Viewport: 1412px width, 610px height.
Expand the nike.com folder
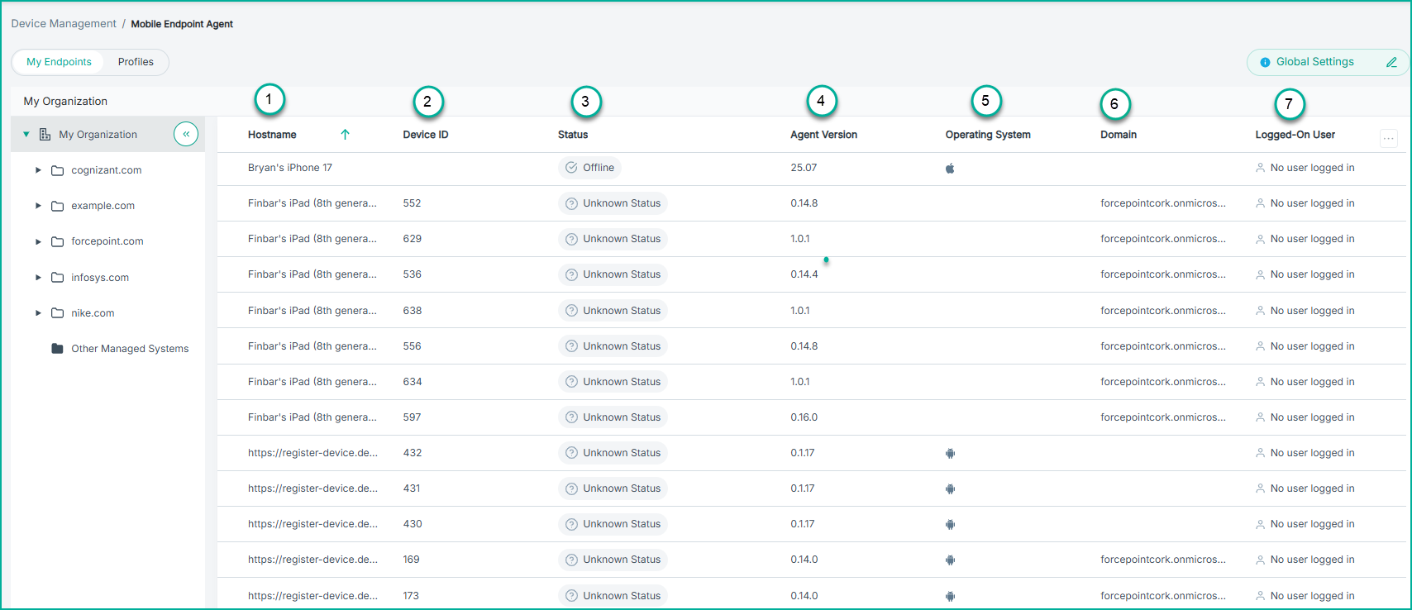coord(38,313)
